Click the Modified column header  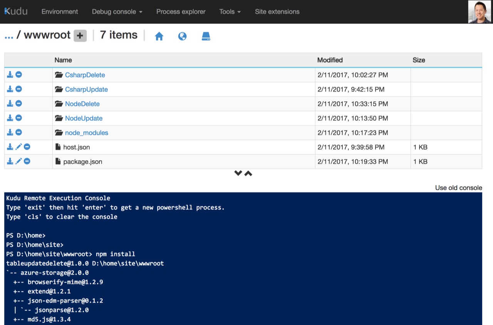click(x=330, y=60)
